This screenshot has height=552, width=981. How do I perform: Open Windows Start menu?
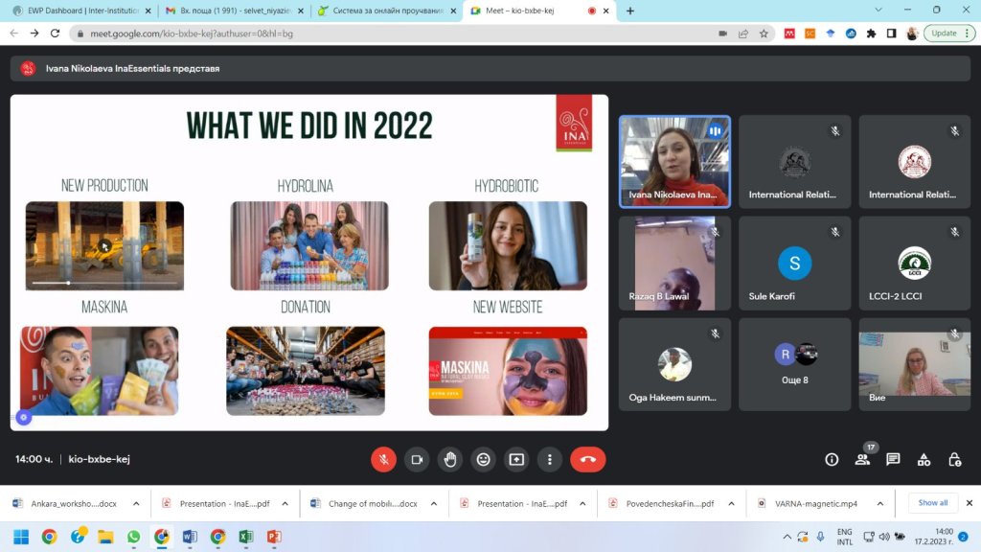click(x=21, y=537)
